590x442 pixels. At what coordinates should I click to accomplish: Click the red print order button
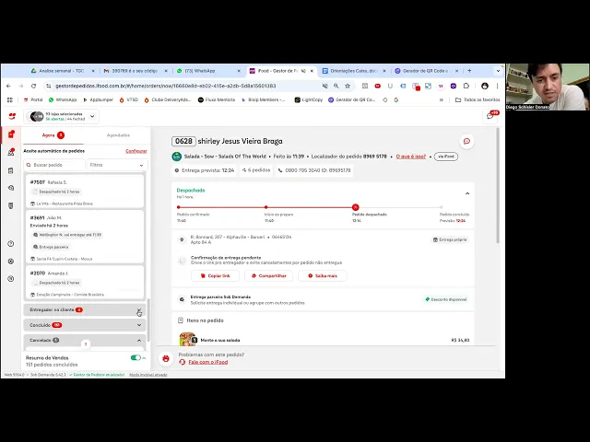pyautogui.click(x=166, y=358)
